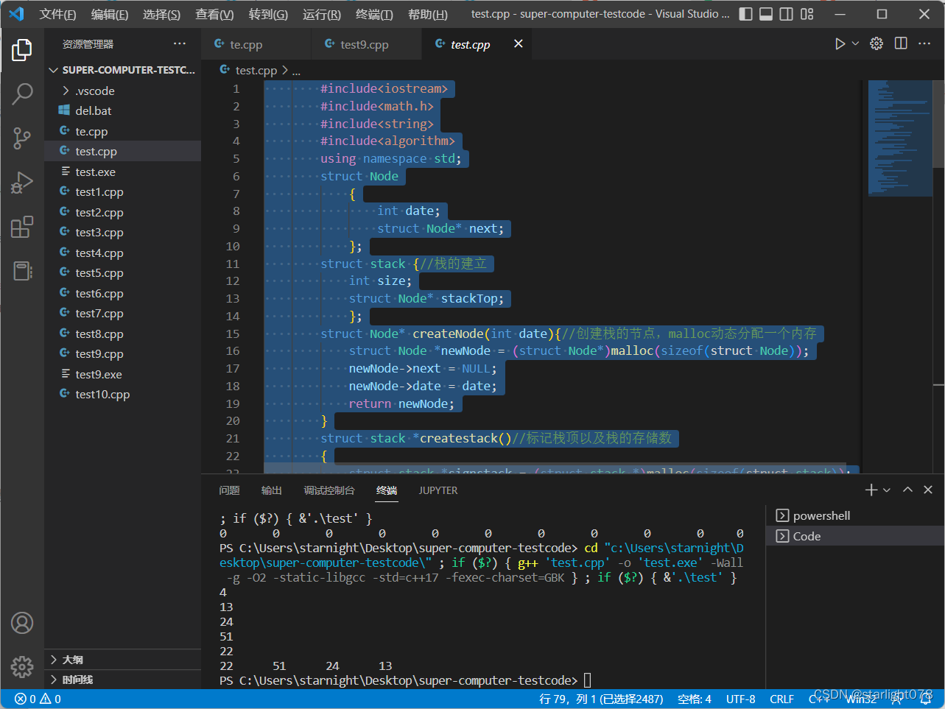Click the CRLF line ending indicator
This screenshot has width=945, height=709.
point(781,699)
